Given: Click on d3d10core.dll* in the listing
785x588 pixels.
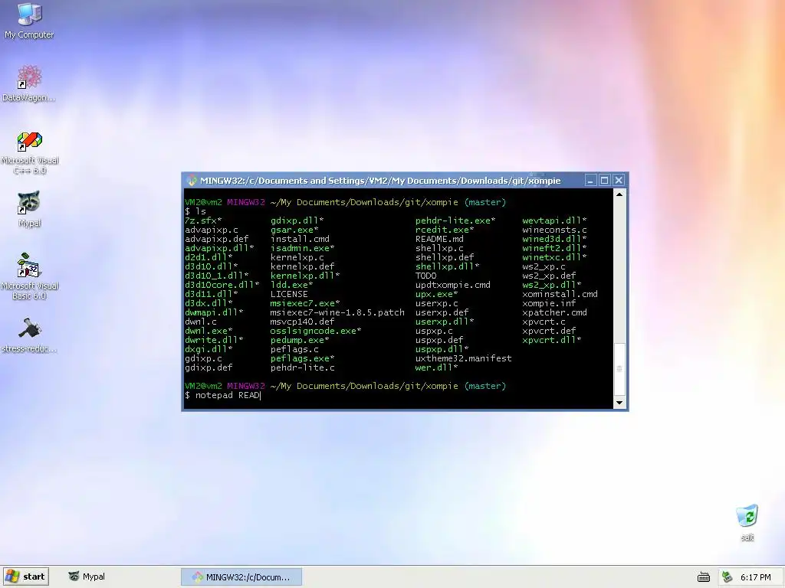Looking at the screenshot, I should [x=222, y=285].
